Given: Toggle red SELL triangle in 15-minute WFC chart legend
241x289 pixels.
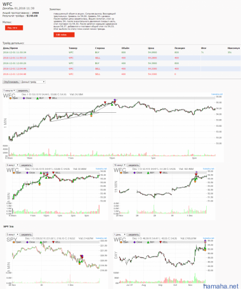Looking at the screenshot, I should [164, 173].
